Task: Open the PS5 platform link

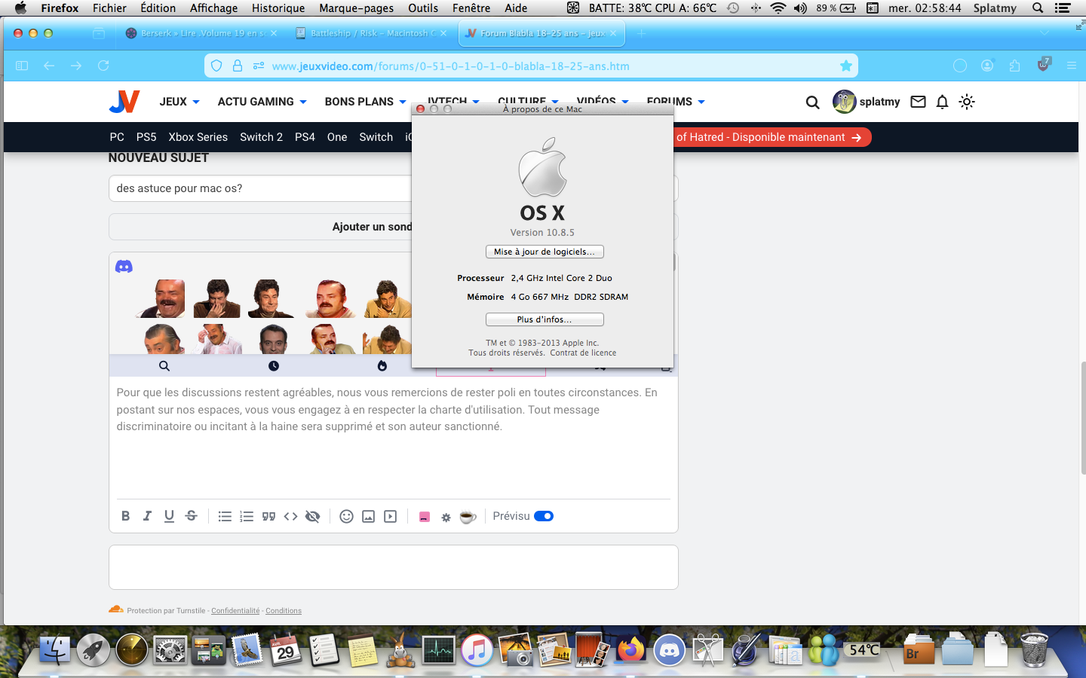Action: click(146, 137)
